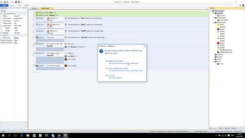This screenshot has height=138, width=245.
Task: Click yellow Sprite icon in Object types
Action: tap(218, 25)
